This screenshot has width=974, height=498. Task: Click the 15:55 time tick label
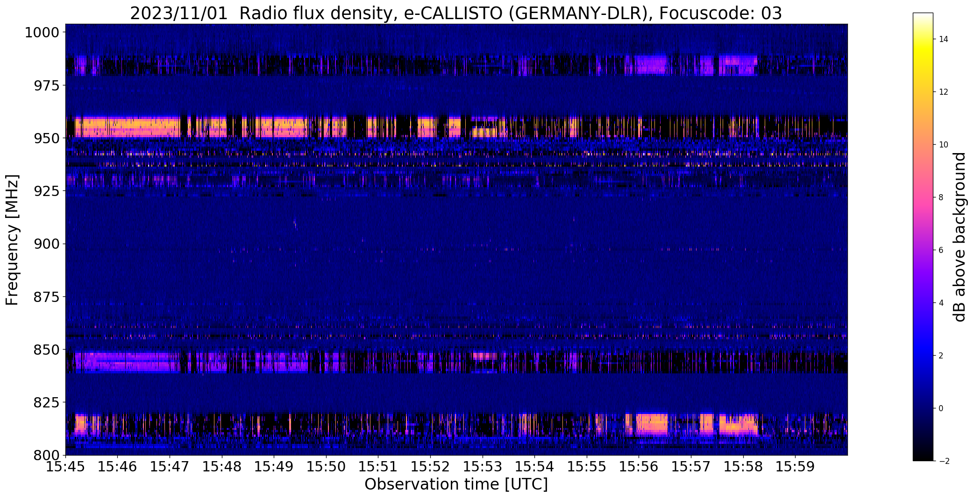click(x=587, y=466)
